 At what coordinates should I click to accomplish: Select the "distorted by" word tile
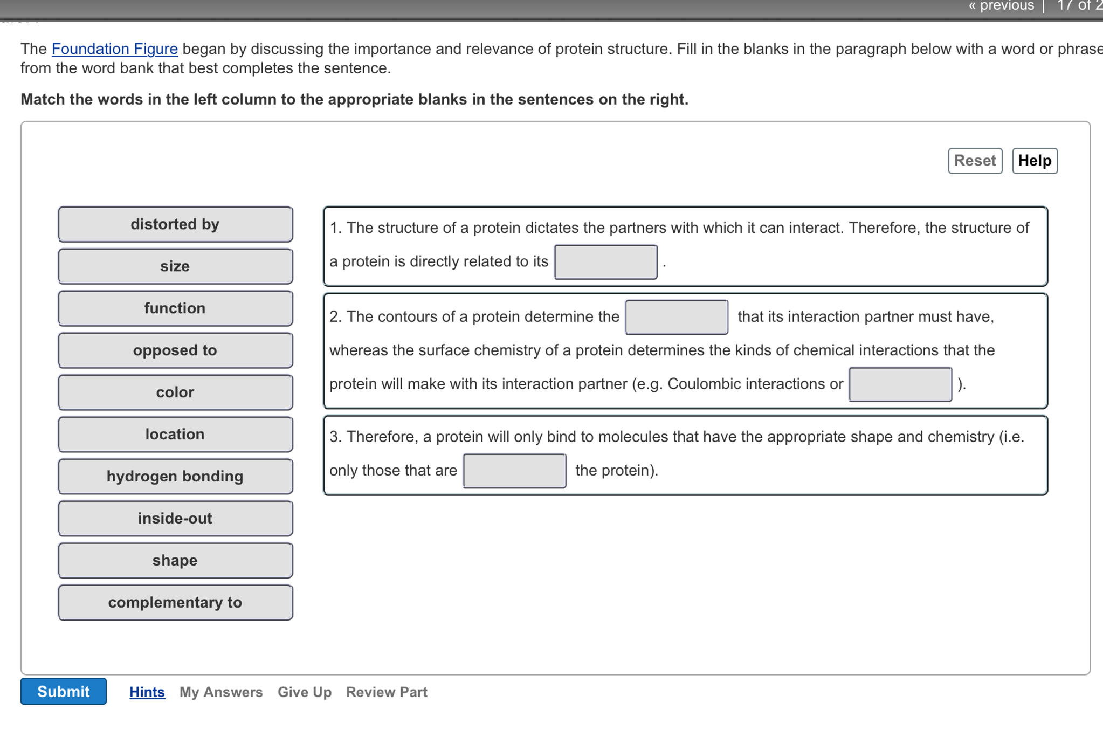175,224
